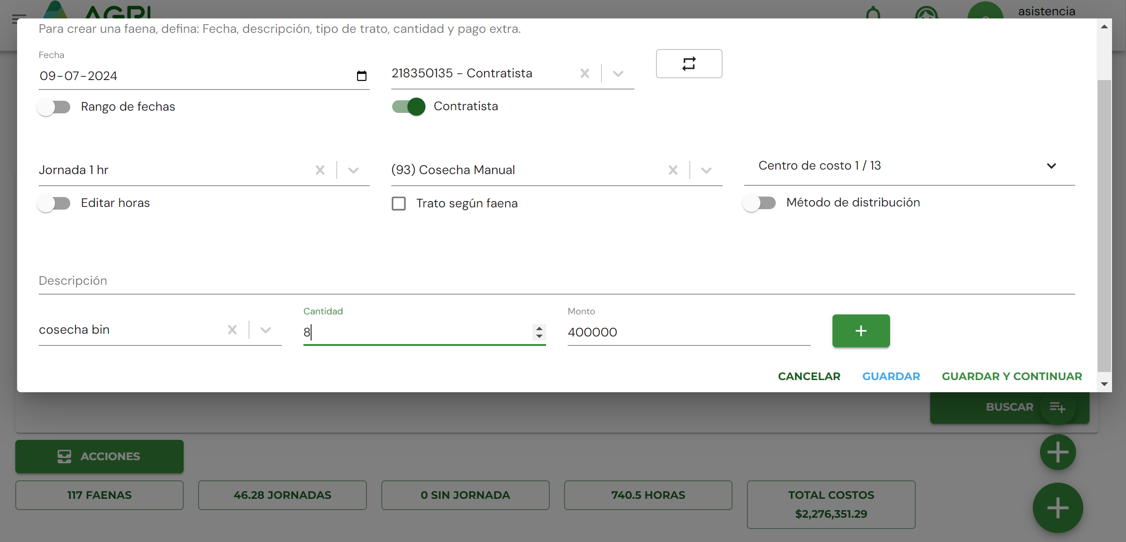Click the dialog scrollbar up arrow
Image resolution: width=1126 pixels, height=542 pixels.
pyautogui.click(x=1104, y=27)
